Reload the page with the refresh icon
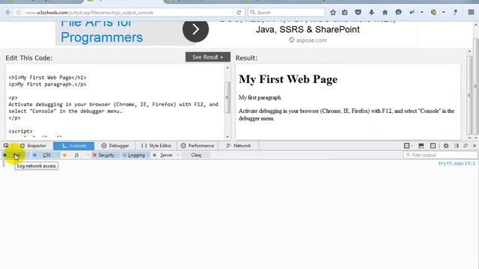479x269 pixels. coord(239,13)
